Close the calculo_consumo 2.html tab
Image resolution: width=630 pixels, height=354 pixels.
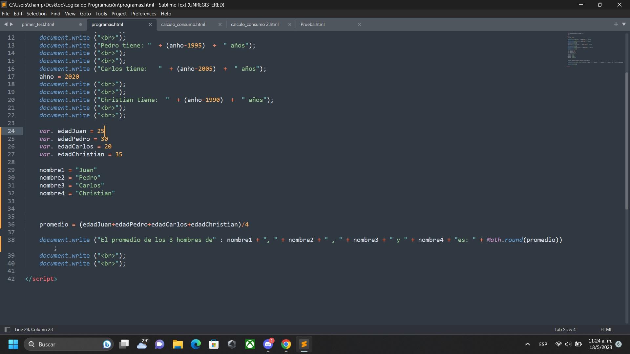point(290,24)
